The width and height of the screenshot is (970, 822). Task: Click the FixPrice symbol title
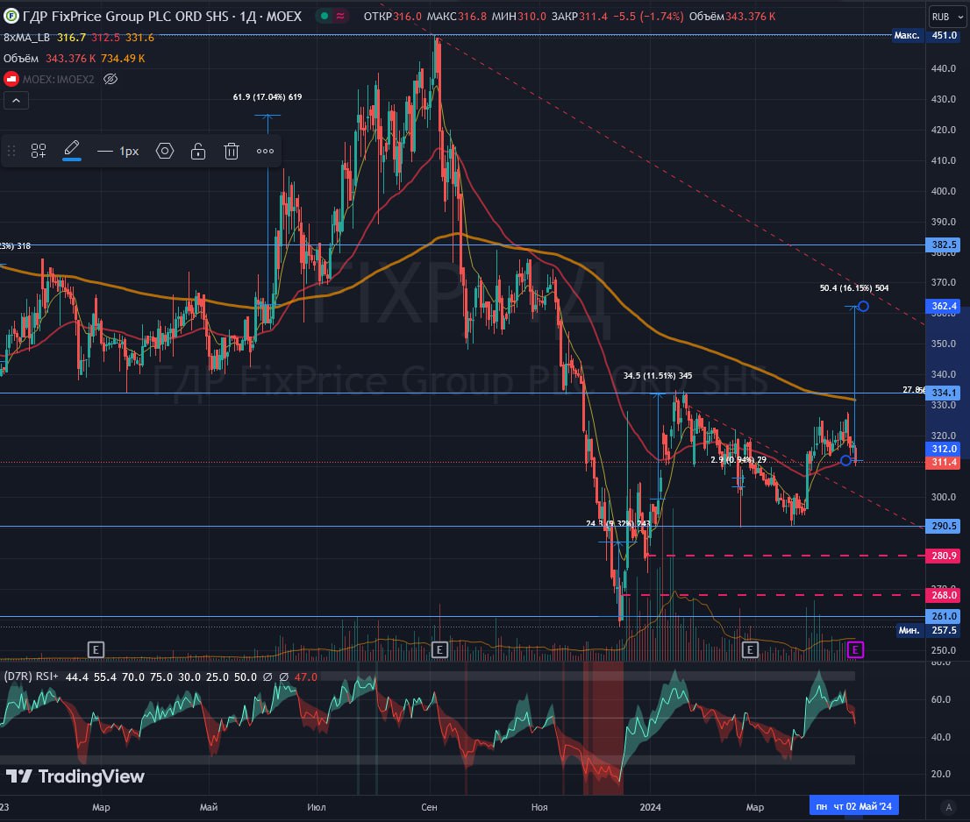[158, 16]
